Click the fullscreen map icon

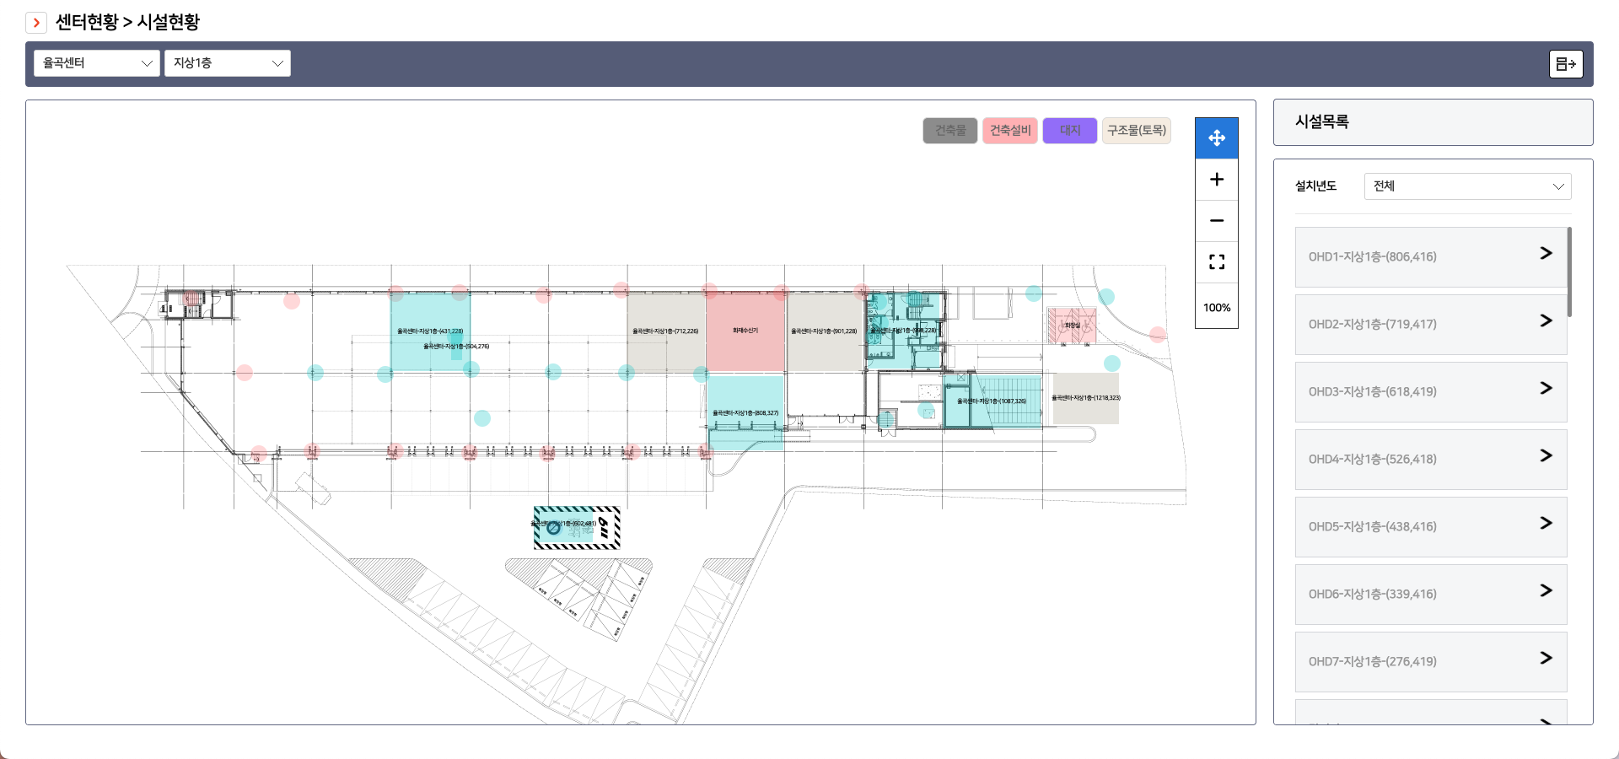click(x=1216, y=262)
